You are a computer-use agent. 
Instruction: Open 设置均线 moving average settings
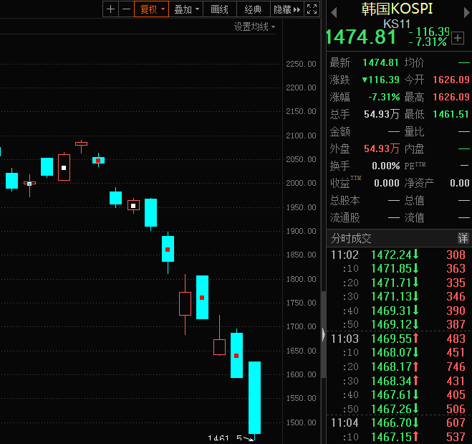click(254, 27)
